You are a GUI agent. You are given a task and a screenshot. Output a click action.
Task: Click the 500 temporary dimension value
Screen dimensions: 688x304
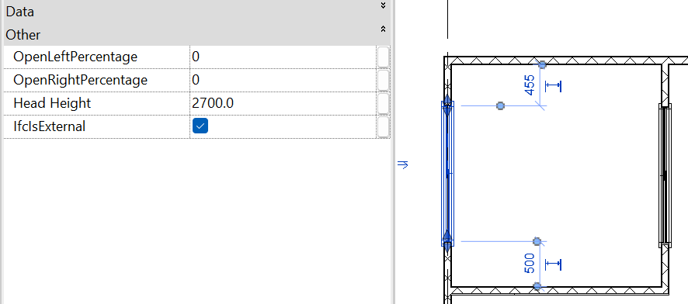[530, 263]
